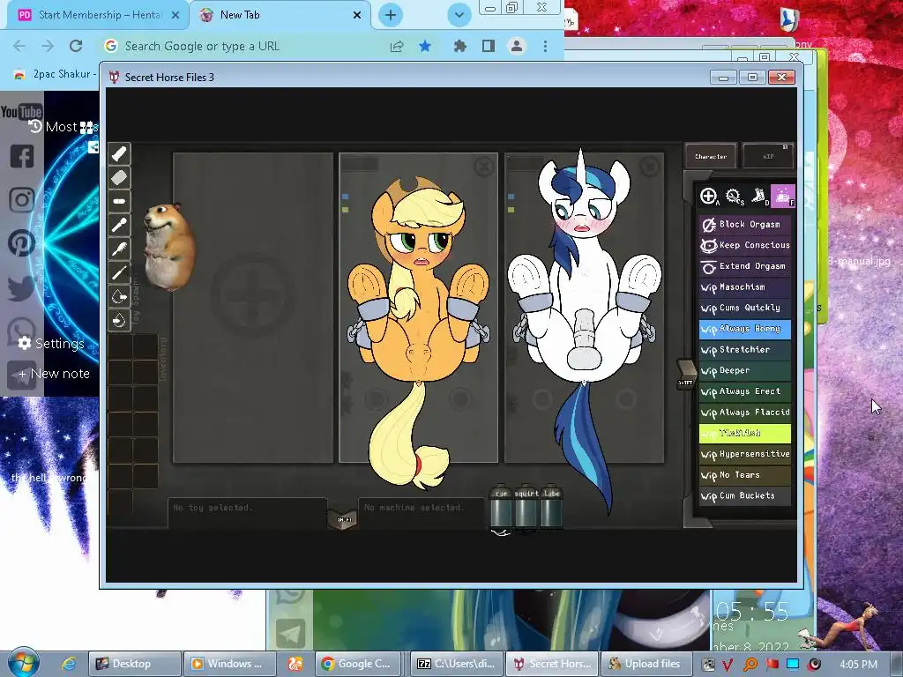Click the Chrome share page icon

click(397, 46)
